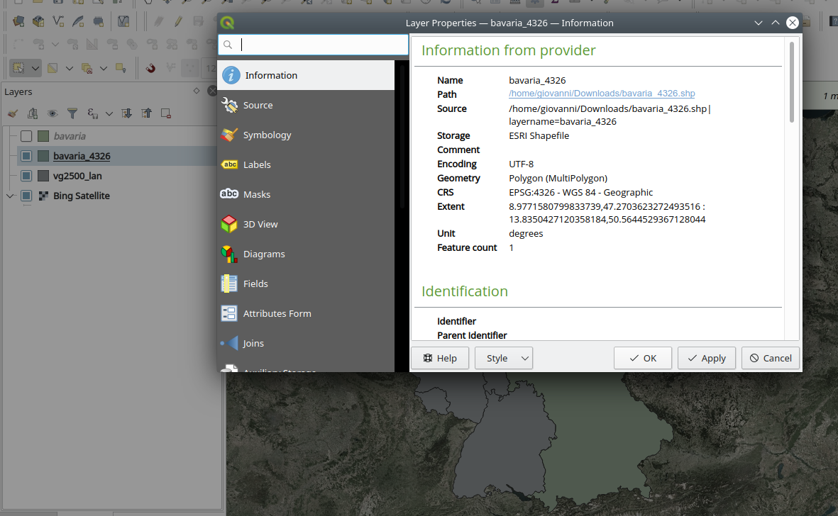The height and width of the screenshot is (516, 838).
Task: Click the Filter Legend funnel icon
Action: (x=72, y=113)
